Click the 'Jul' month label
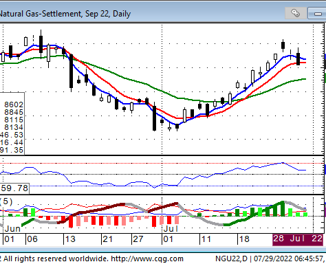The image size is (326, 264). [171, 229]
